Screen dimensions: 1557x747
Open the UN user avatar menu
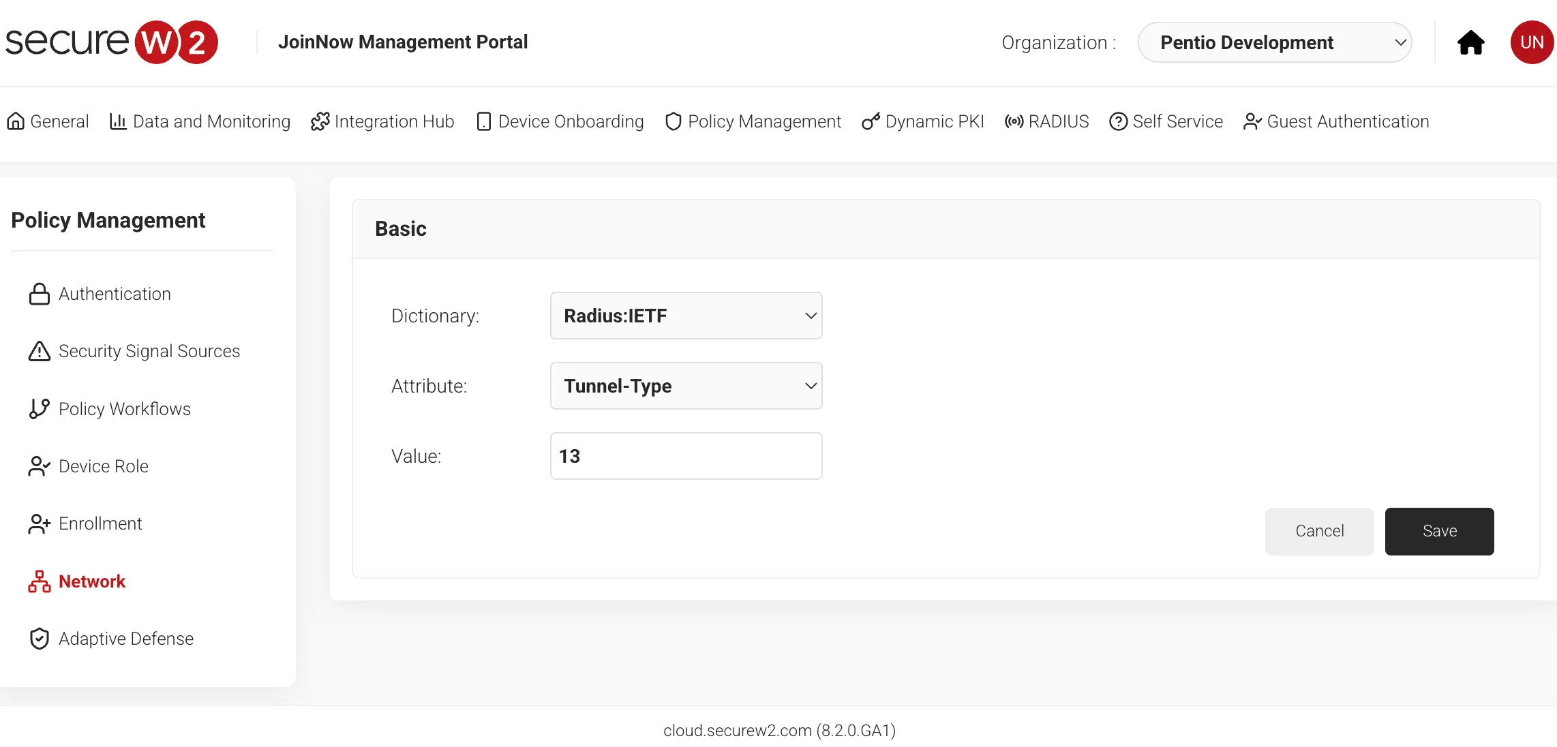click(x=1531, y=42)
